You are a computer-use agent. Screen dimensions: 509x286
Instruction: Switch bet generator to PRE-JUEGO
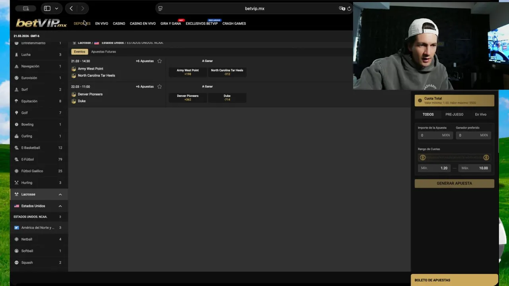pyautogui.click(x=455, y=114)
